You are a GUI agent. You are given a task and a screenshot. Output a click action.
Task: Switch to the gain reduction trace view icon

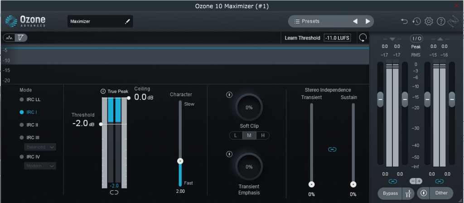click(21, 38)
